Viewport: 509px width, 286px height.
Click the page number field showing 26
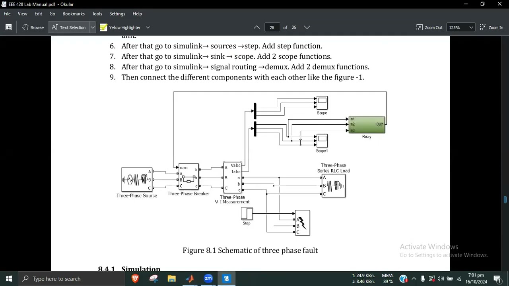[272, 27]
